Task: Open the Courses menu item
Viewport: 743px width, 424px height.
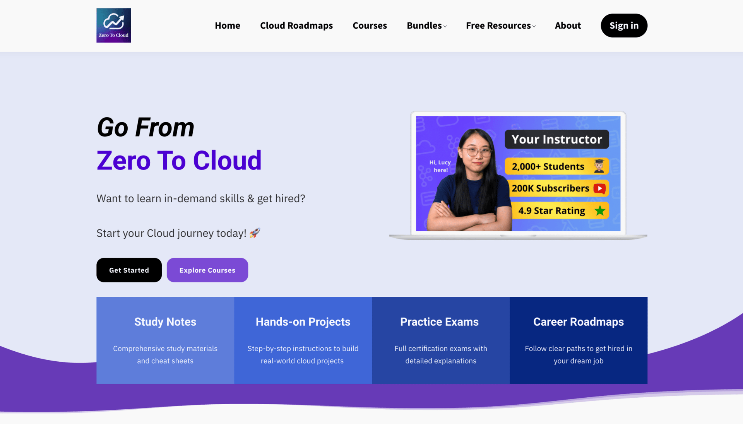Action: coord(370,26)
